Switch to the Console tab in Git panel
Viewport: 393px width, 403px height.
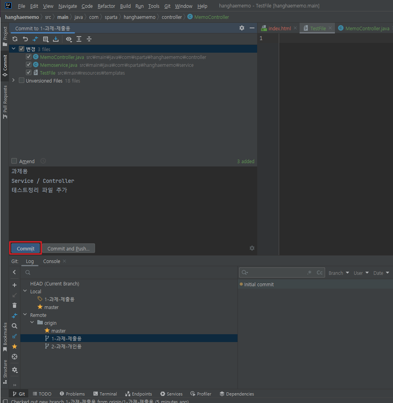pyautogui.click(x=51, y=261)
